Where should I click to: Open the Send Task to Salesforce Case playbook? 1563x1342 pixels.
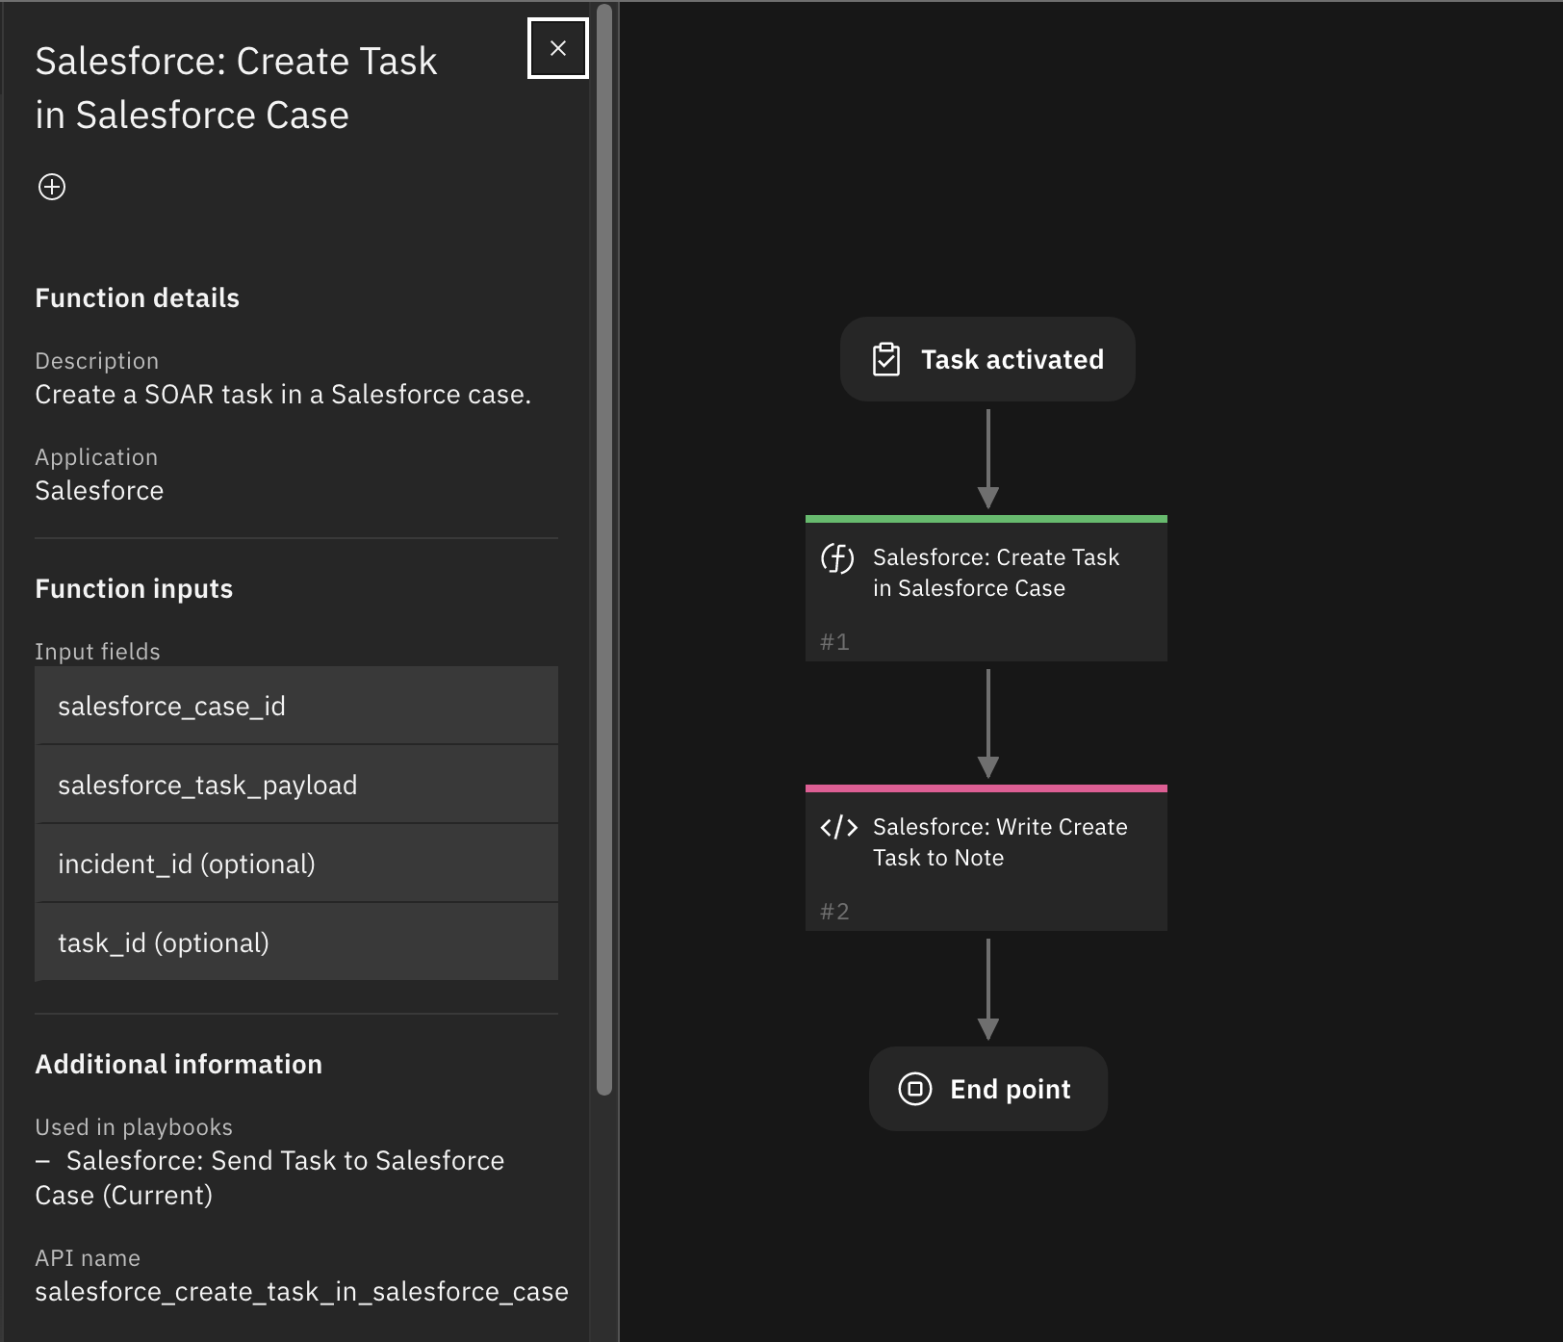(x=269, y=1177)
